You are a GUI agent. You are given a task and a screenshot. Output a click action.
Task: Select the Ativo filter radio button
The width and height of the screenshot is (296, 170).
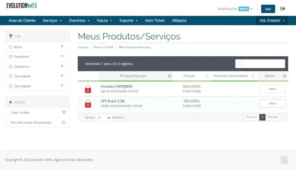pos(10,47)
